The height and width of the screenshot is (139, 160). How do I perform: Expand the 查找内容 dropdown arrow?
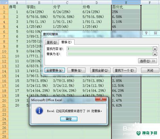coord(155,49)
